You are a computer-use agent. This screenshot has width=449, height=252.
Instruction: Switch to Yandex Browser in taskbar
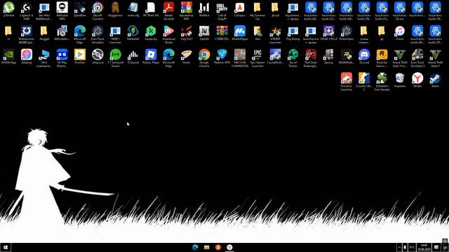click(x=229, y=247)
